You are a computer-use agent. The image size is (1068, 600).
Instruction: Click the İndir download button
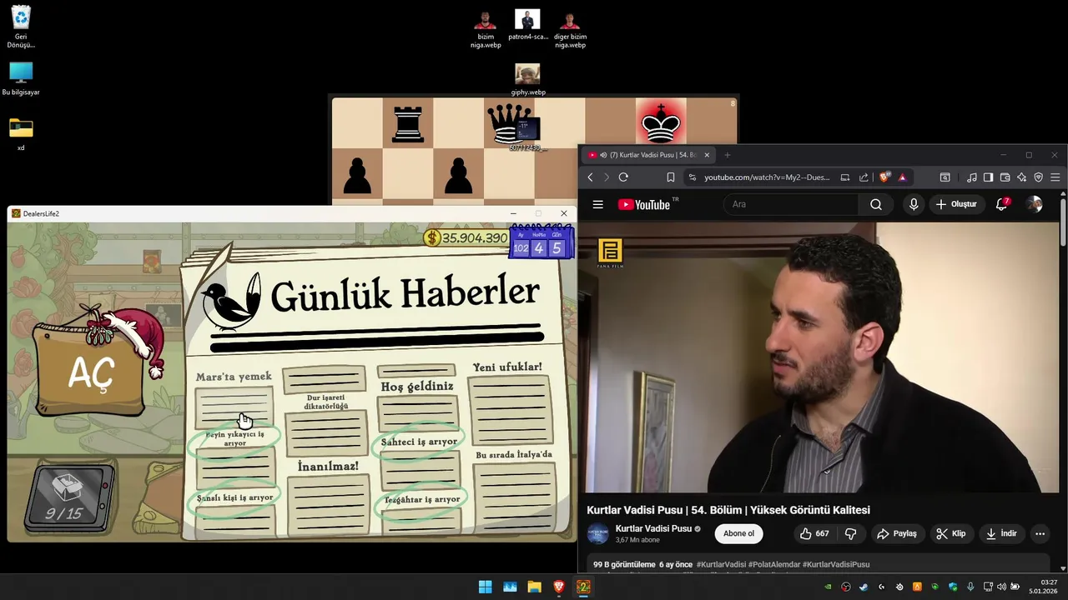click(1001, 533)
